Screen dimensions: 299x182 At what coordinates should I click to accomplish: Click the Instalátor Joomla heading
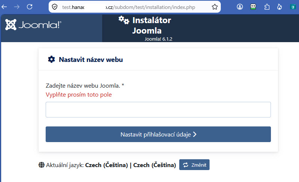click(x=152, y=25)
